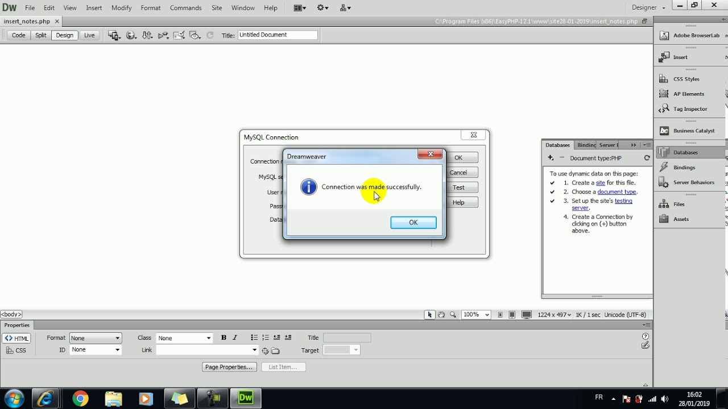The width and height of the screenshot is (728, 409).
Task: Choose tablet size window icon
Action: [512, 315]
